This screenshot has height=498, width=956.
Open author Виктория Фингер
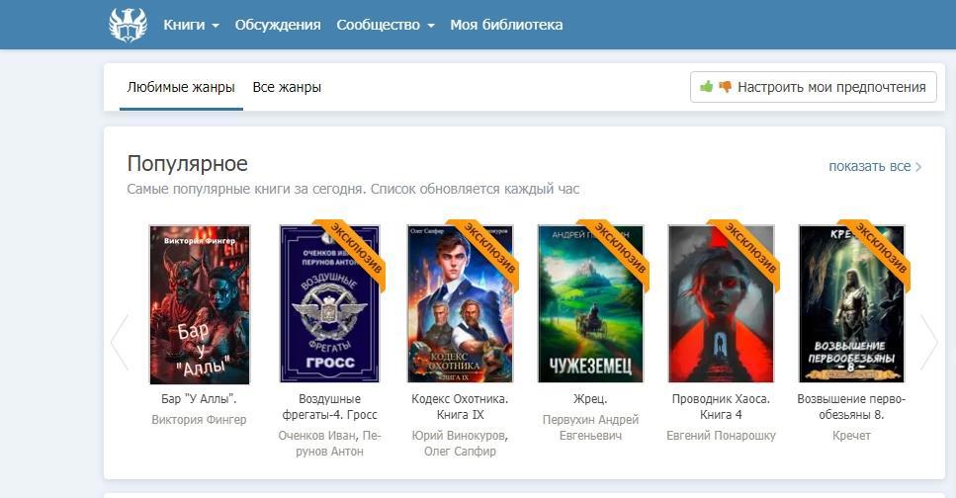pos(199,419)
